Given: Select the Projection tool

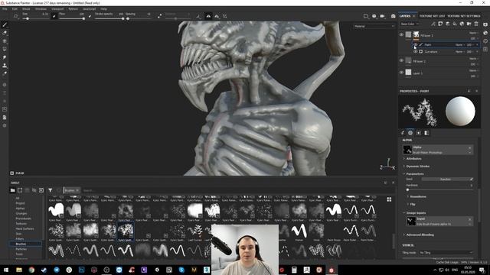Looking at the screenshot, I should pos(5,40).
